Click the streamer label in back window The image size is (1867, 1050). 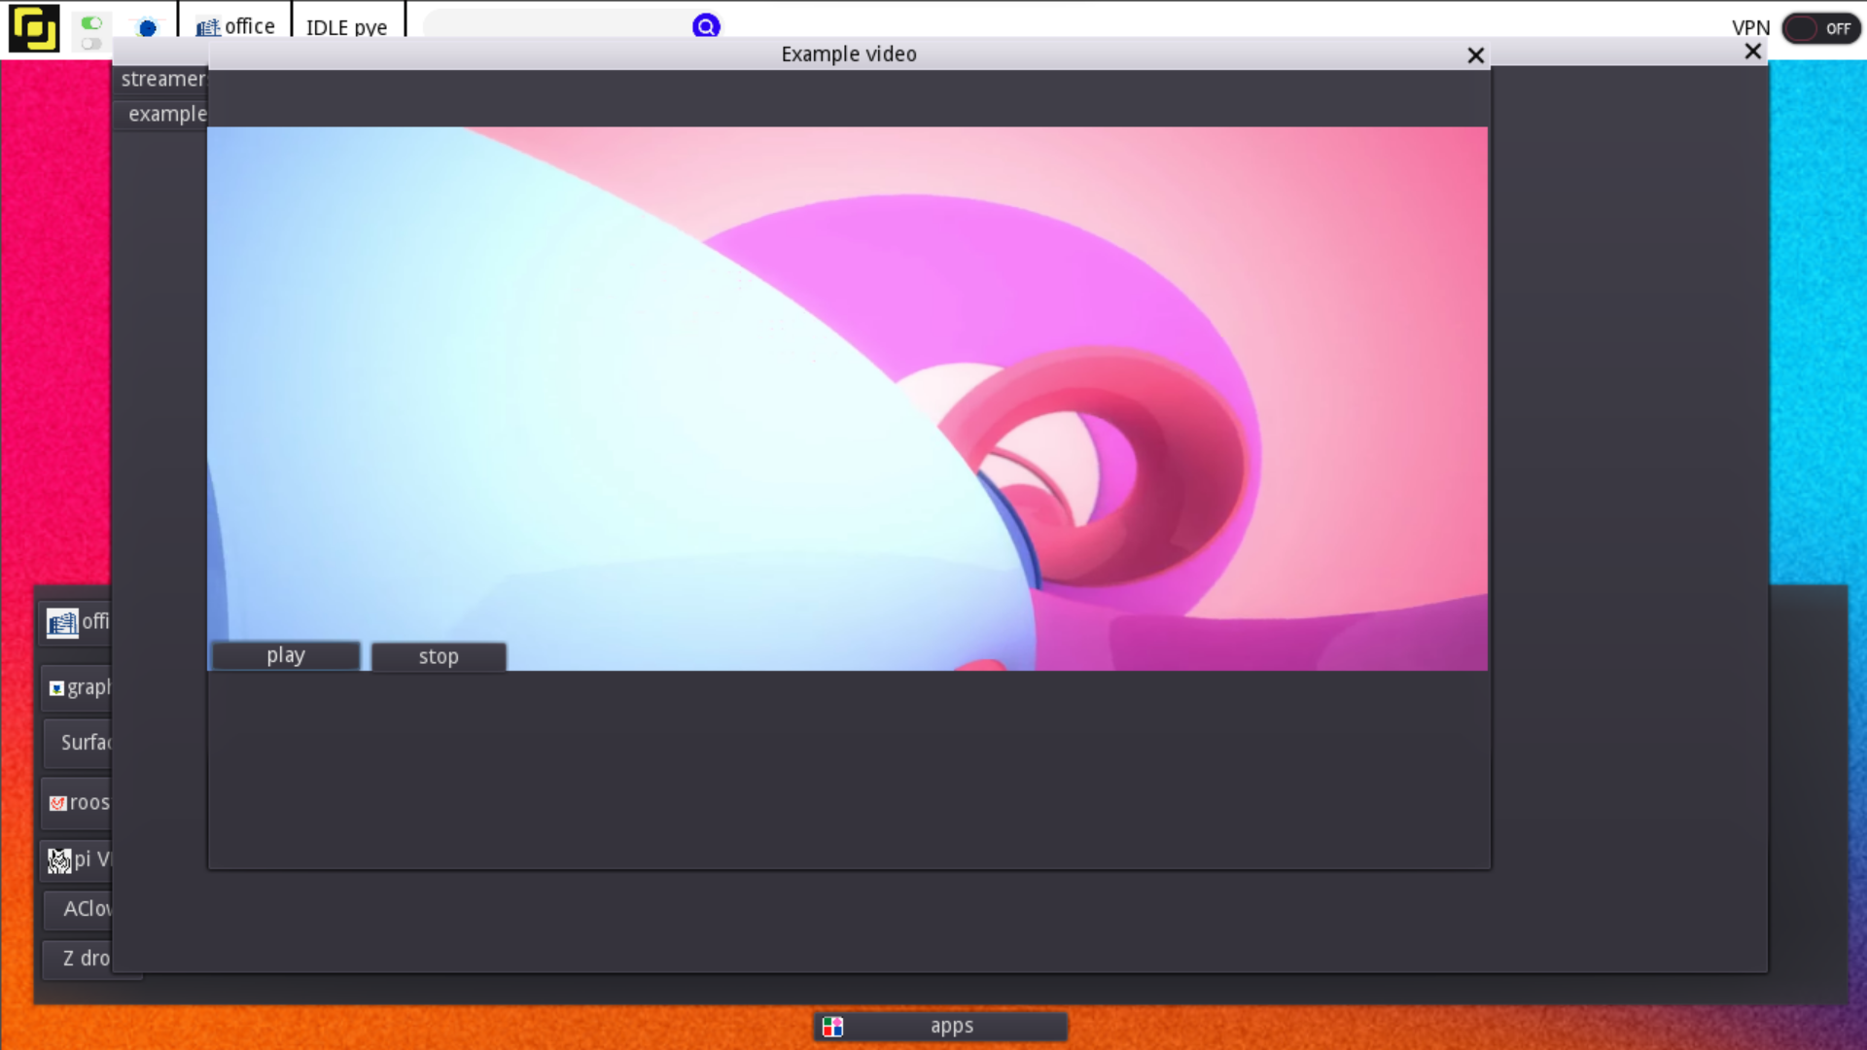pos(163,79)
